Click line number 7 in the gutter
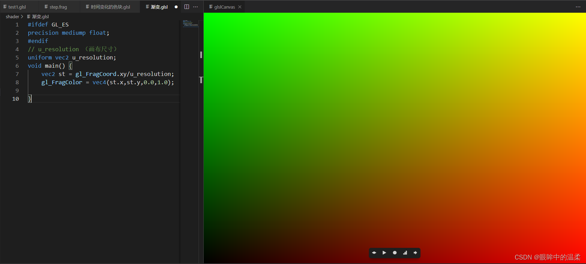This screenshot has width=586, height=264. 17,74
